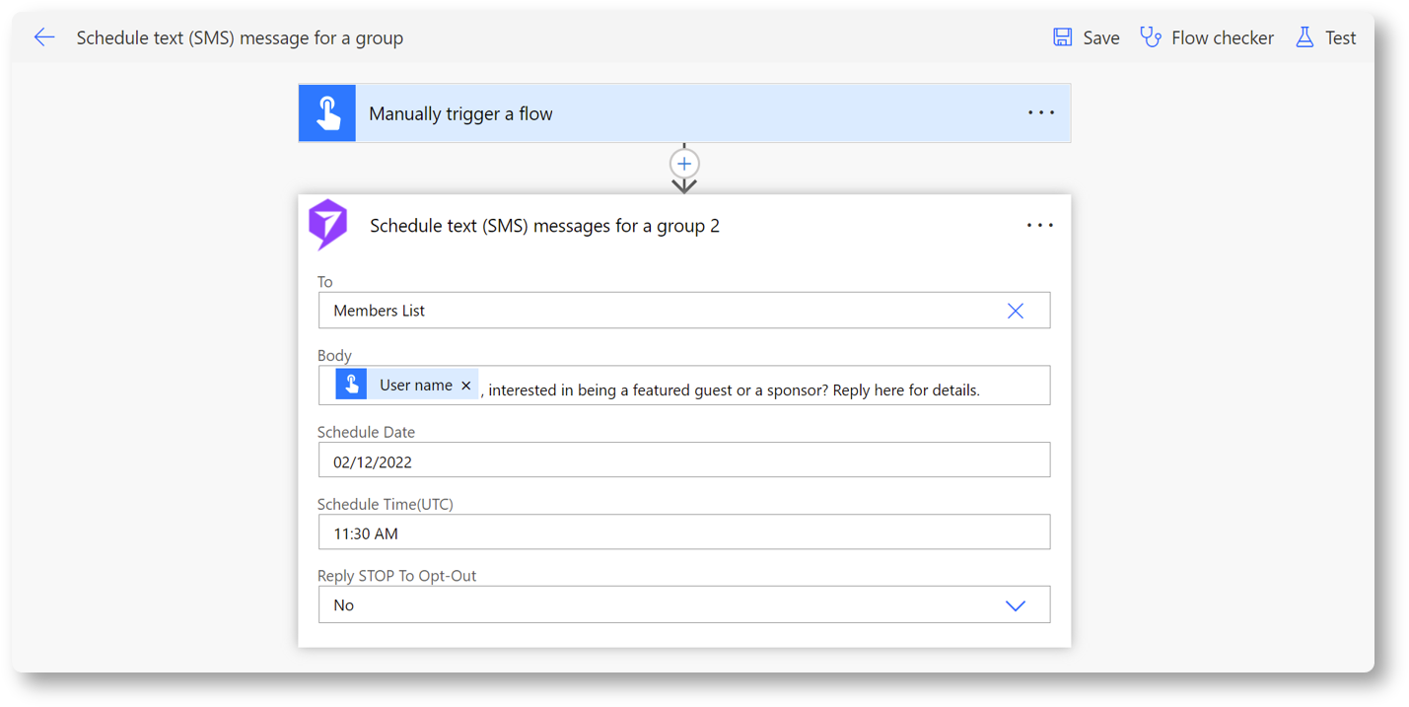Remove the User name token from Body
1409x707 pixels.
coord(466,386)
